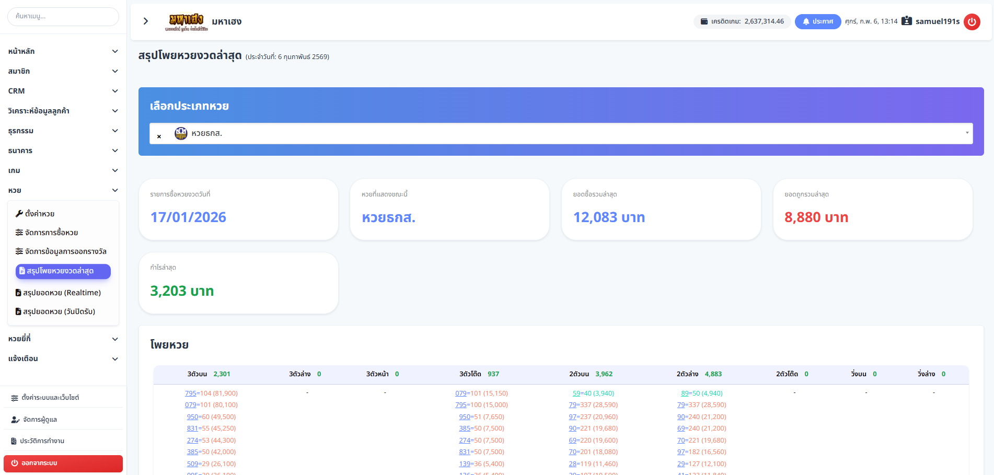Screen dimensions: 994x475
Task: Click the user profile icon beside samuel191s
Action: click(907, 21)
